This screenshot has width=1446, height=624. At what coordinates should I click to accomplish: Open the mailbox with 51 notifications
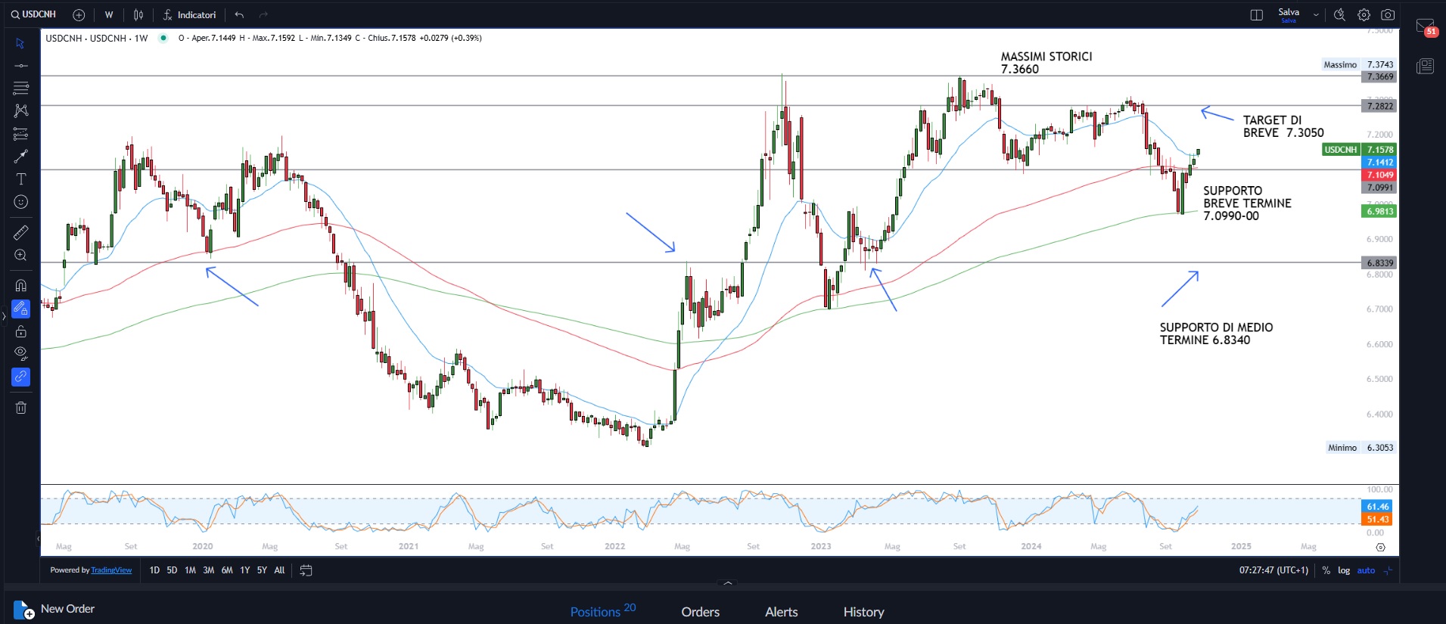(1426, 27)
